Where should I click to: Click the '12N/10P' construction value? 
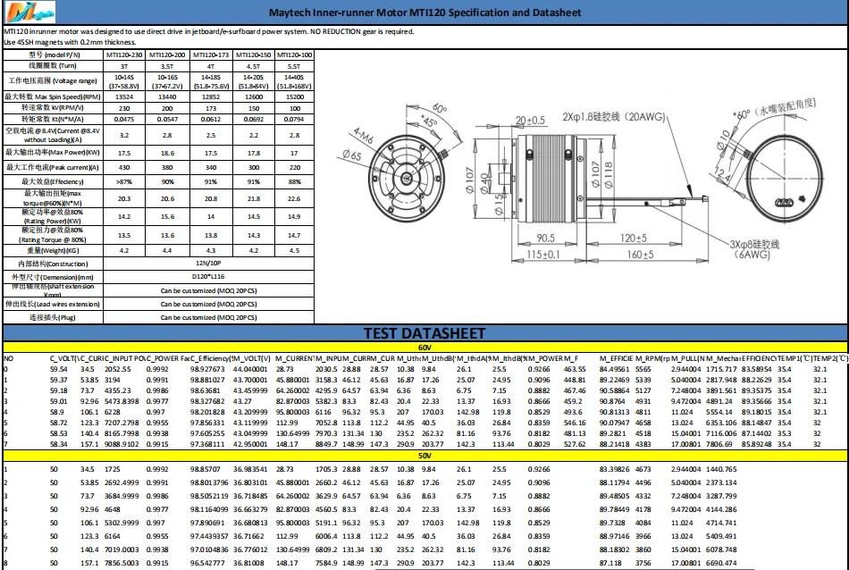pos(208,263)
